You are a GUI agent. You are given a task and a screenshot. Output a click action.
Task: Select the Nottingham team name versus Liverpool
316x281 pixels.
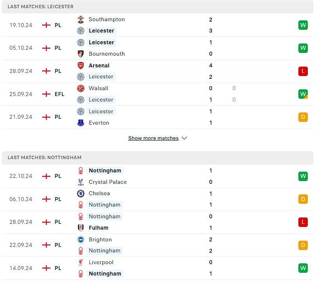click(105, 274)
